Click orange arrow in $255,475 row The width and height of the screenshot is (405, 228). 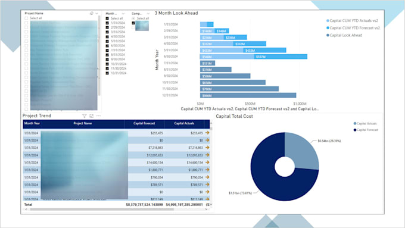click(207, 133)
